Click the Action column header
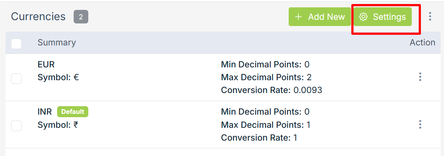Image resolution: width=444 pixels, height=156 pixels. [422, 42]
